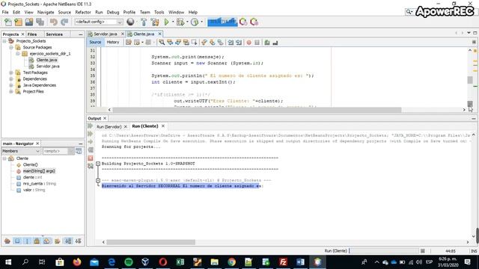Toggle Show Inherited Members filter icon
479x269 pixels.
click(x=7, y=241)
